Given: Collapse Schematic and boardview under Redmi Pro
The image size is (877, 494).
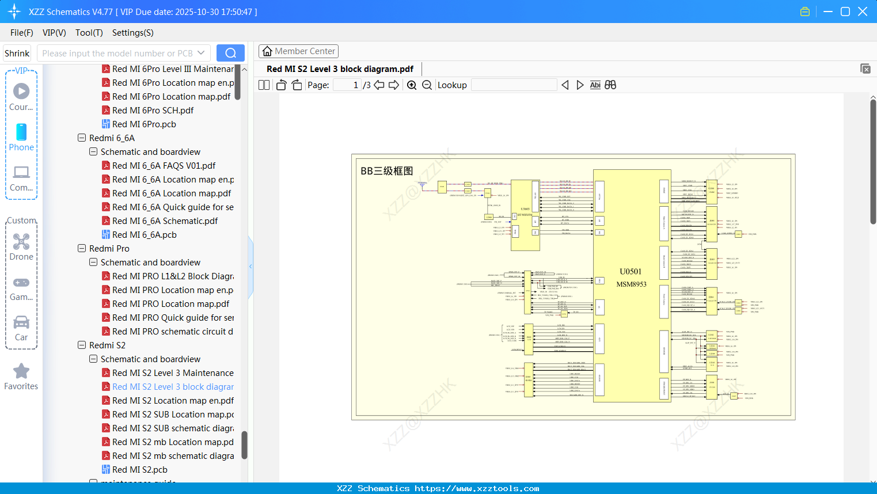Looking at the screenshot, I should 93,262.
